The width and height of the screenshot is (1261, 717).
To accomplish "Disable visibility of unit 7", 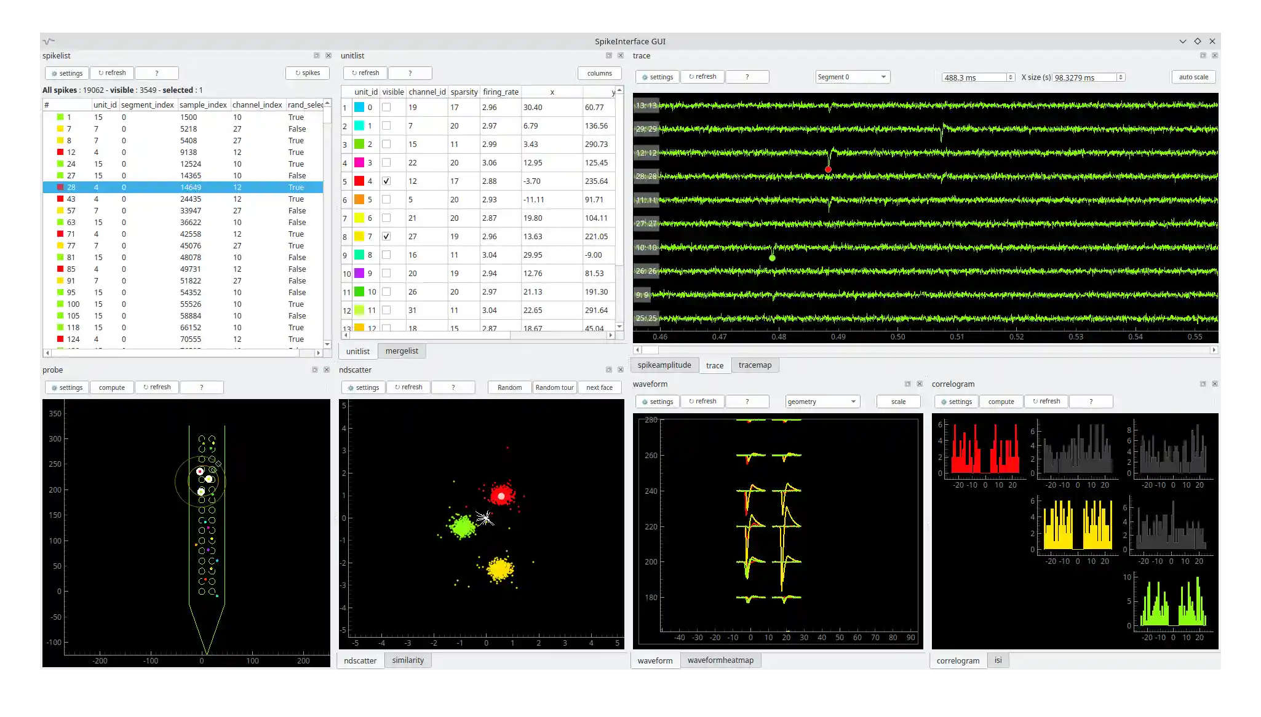I will [386, 236].
